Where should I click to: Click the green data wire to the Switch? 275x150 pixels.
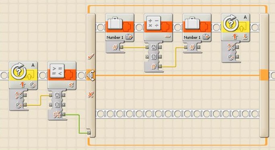tap(79, 124)
